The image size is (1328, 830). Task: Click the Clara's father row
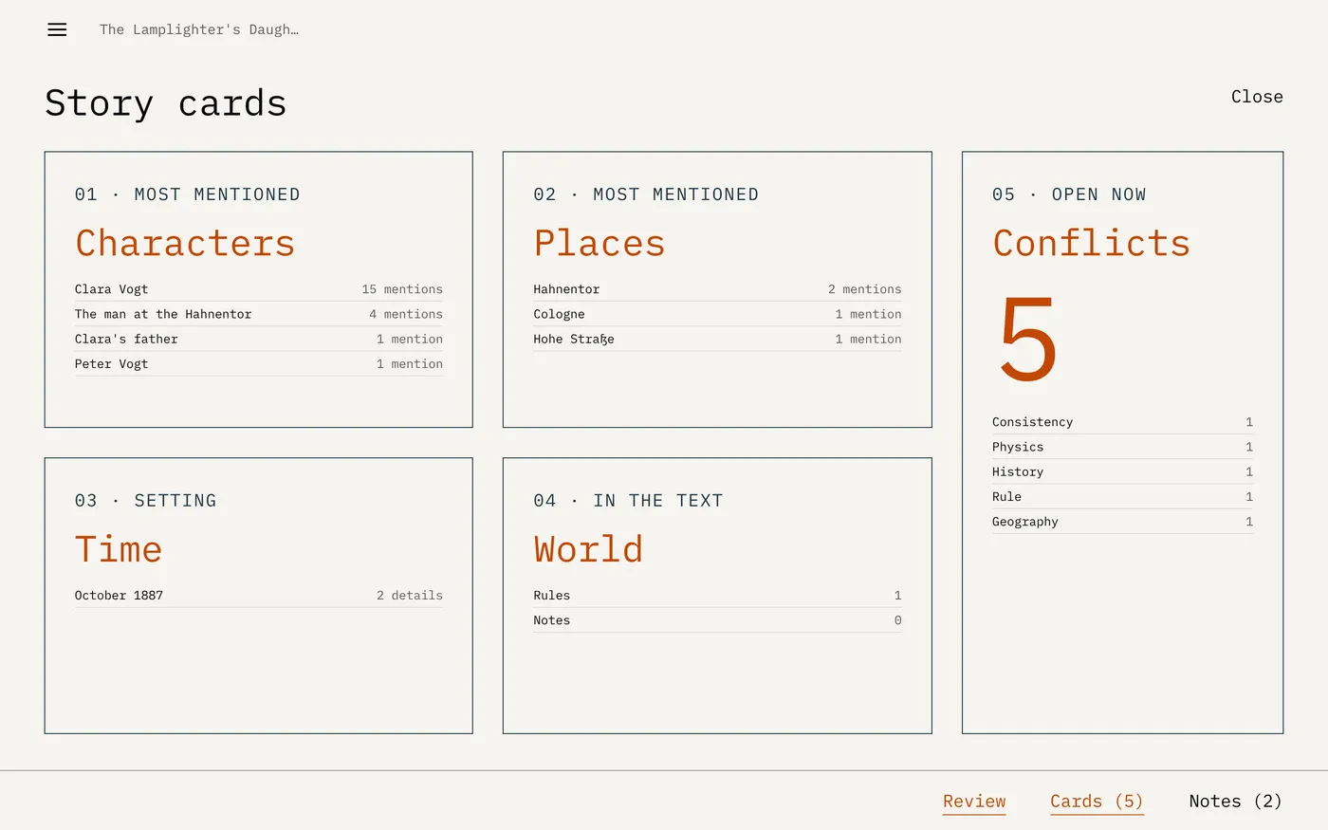coord(259,339)
